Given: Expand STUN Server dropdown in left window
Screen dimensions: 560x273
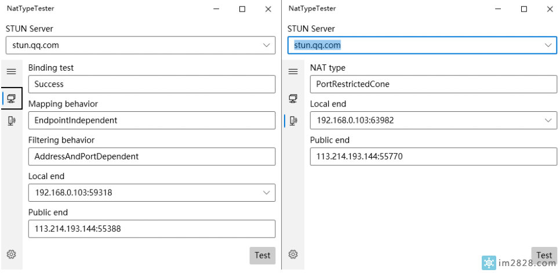Looking at the screenshot, I should click(267, 45).
